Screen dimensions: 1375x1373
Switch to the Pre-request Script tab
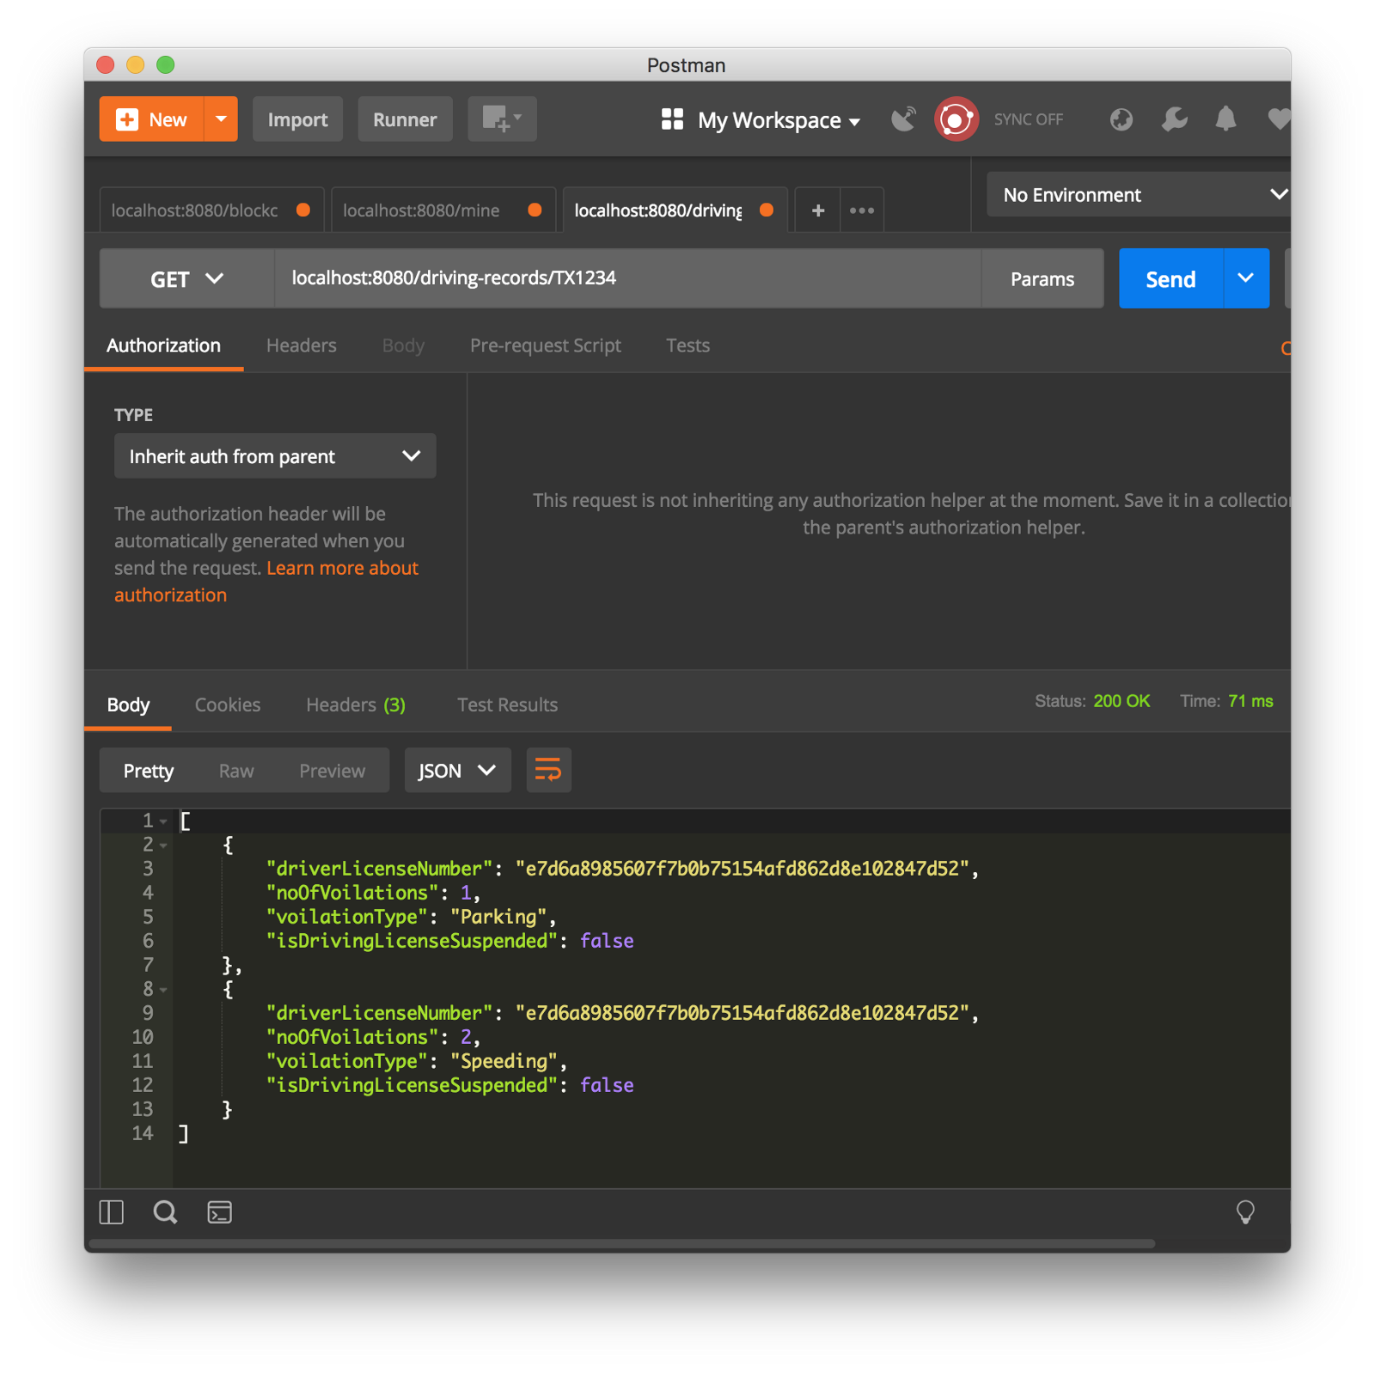coord(545,345)
